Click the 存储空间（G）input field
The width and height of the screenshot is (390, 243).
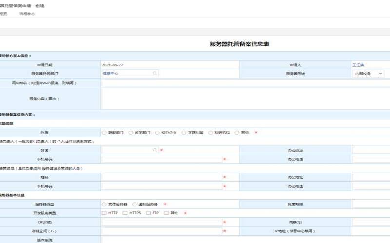click(162, 231)
